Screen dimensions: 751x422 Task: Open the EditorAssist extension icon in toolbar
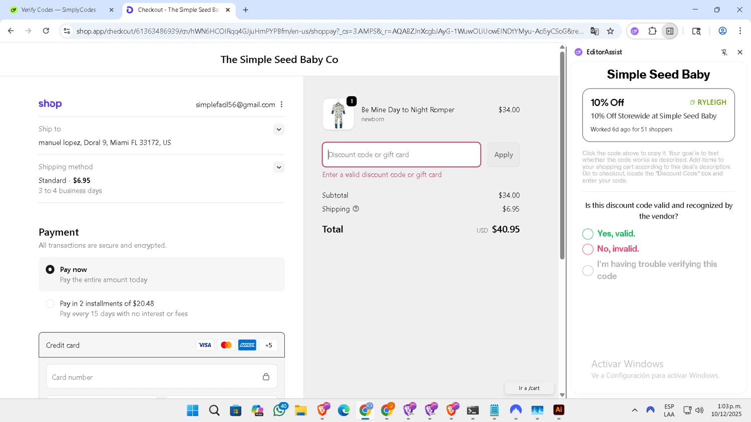pyautogui.click(x=635, y=31)
